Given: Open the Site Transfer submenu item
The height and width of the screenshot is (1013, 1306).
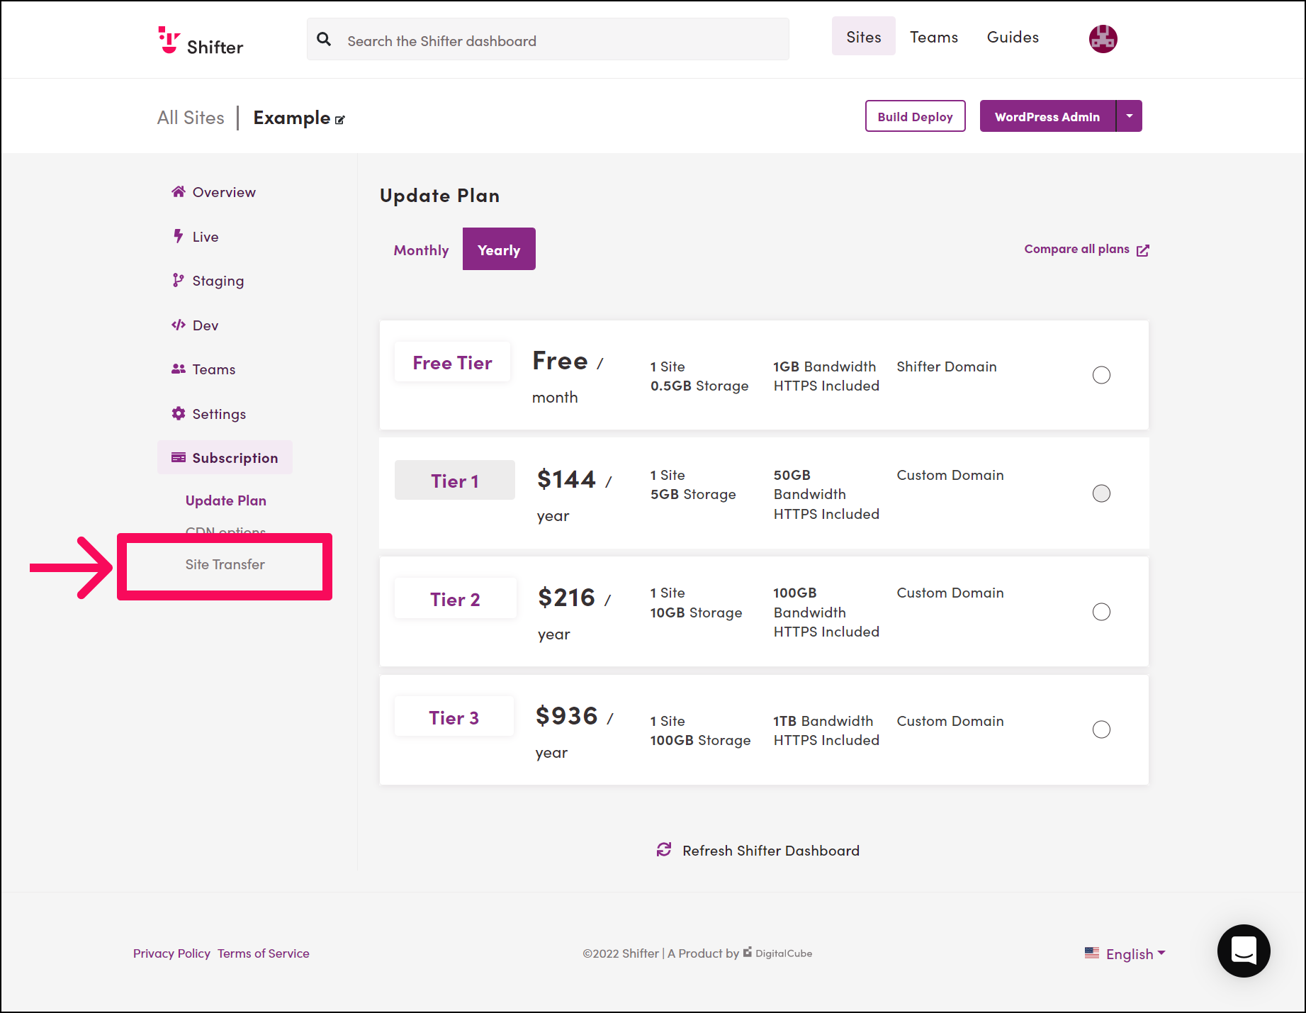Looking at the screenshot, I should coord(225,564).
